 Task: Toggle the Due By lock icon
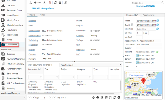(132, 25)
